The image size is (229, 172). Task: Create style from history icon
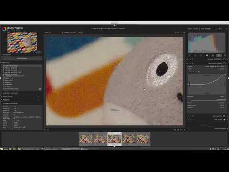click(x=40, y=89)
